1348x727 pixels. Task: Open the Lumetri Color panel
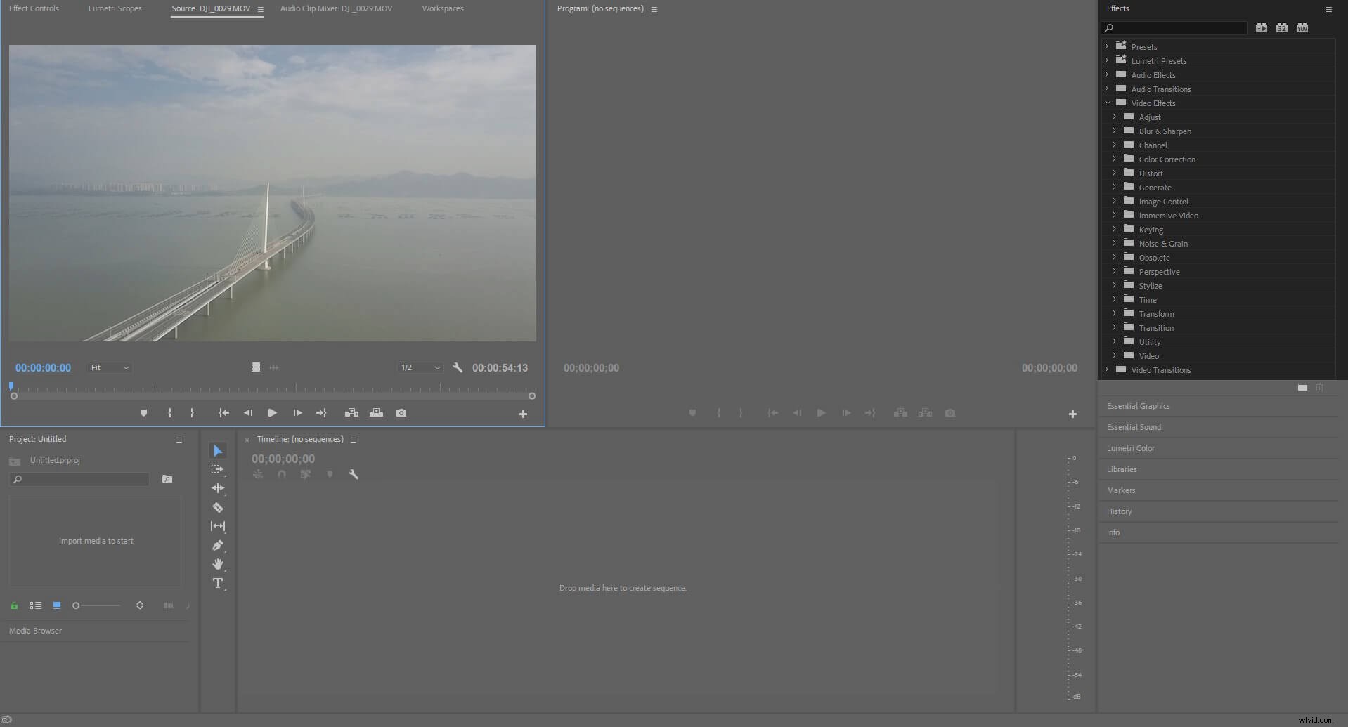pyautogui.click(x=1131, y=447)
